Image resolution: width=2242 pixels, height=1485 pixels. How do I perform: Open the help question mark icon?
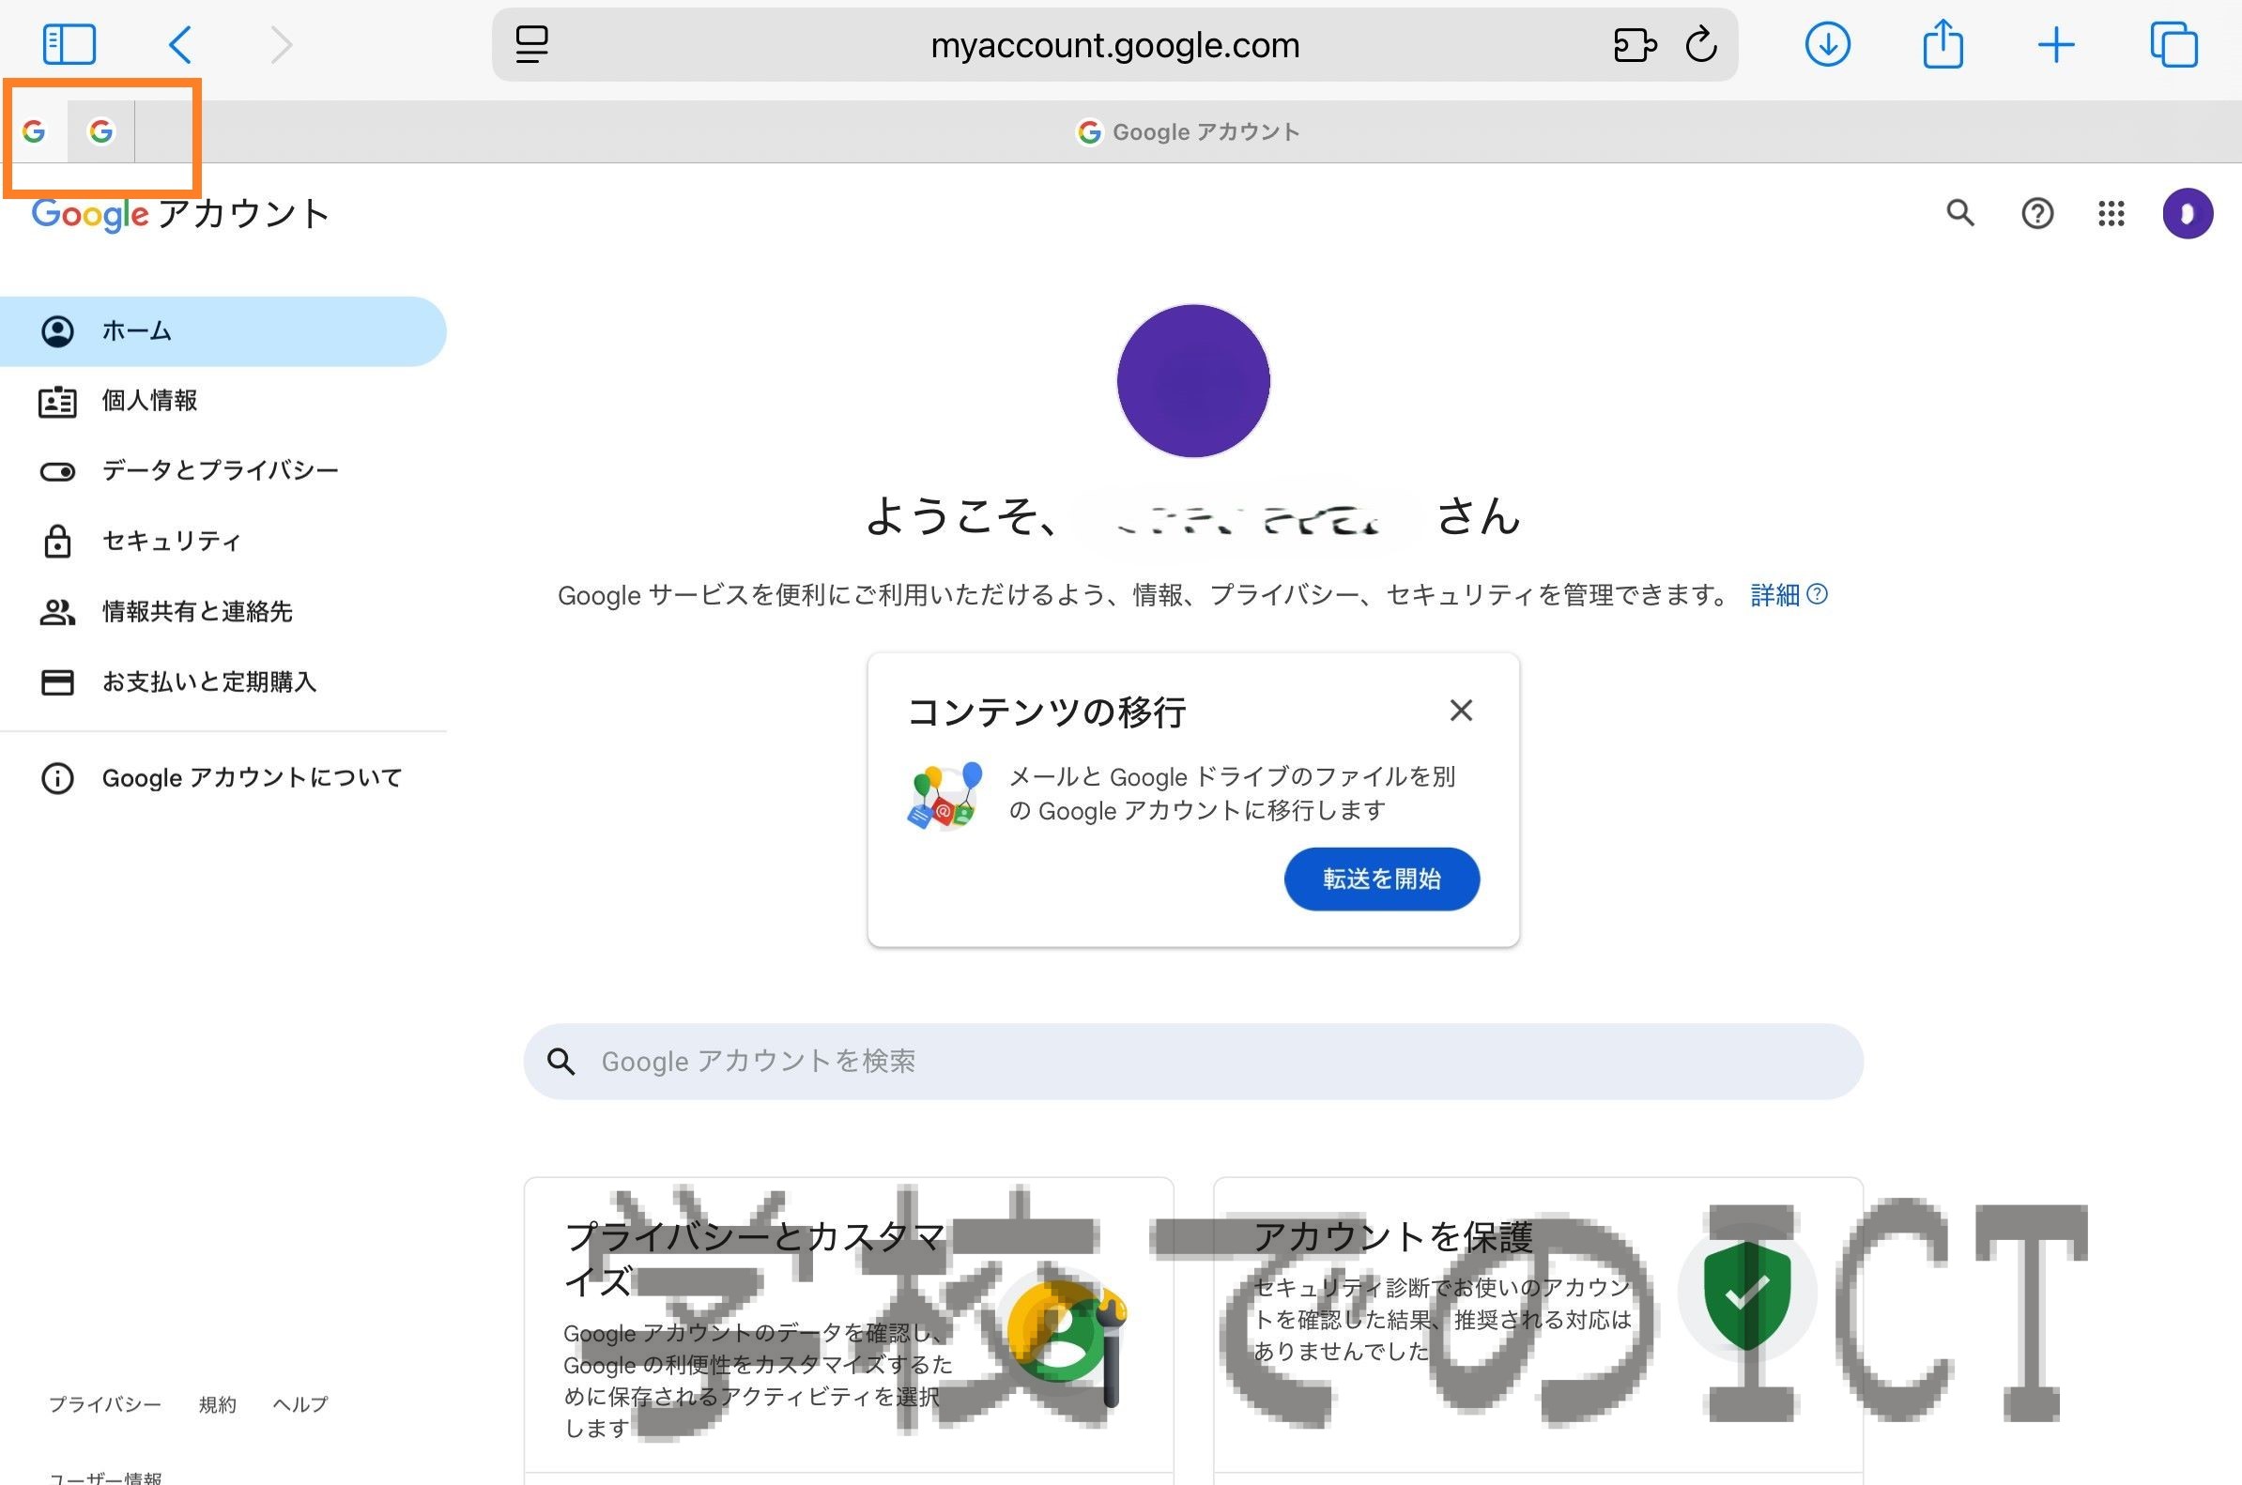[2037, 213]
